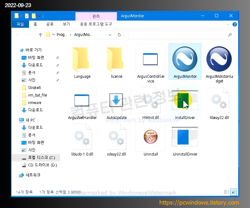The image size is (250, 208).
Task: Select the ArgusControlService file icon
Action: click(x=150, y=59)
